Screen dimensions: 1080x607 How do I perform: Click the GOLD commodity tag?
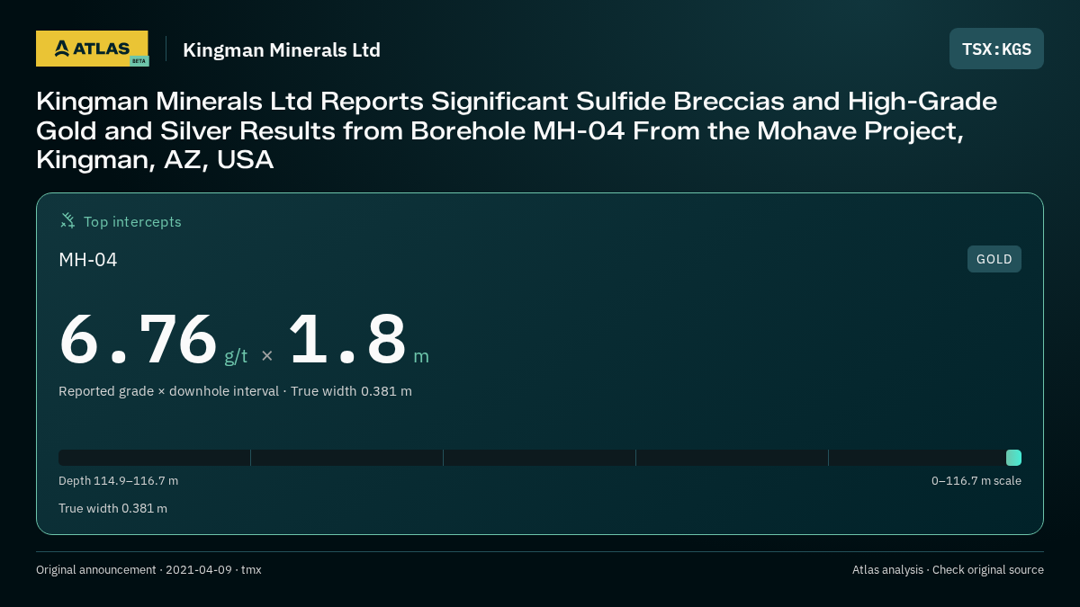[x=994, y=259]
